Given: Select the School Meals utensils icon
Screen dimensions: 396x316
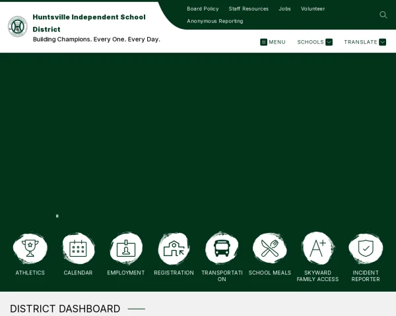Looking at the screenshot, I should [269, 248].
